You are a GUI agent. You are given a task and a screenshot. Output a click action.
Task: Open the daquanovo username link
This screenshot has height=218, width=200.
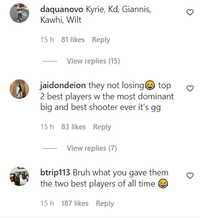pos(62,9)
